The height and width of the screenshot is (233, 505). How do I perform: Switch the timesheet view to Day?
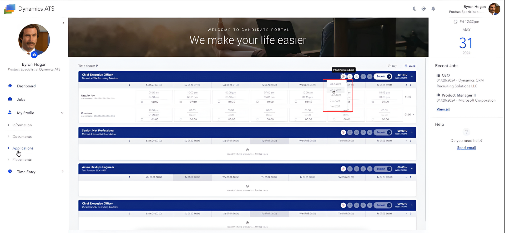pos(392,66)
